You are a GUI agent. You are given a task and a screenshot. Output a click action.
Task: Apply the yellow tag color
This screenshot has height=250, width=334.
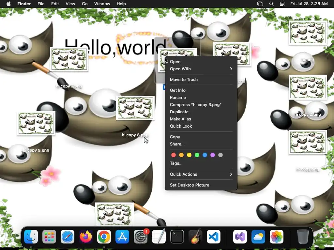189,155
